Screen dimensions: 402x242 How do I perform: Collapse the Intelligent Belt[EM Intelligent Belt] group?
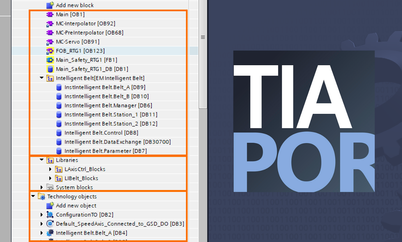click(41, 78)
